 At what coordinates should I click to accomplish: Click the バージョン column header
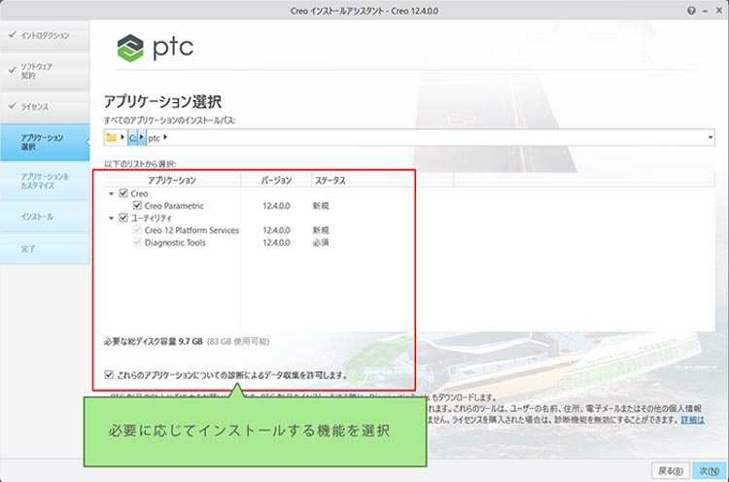point(276,180)
